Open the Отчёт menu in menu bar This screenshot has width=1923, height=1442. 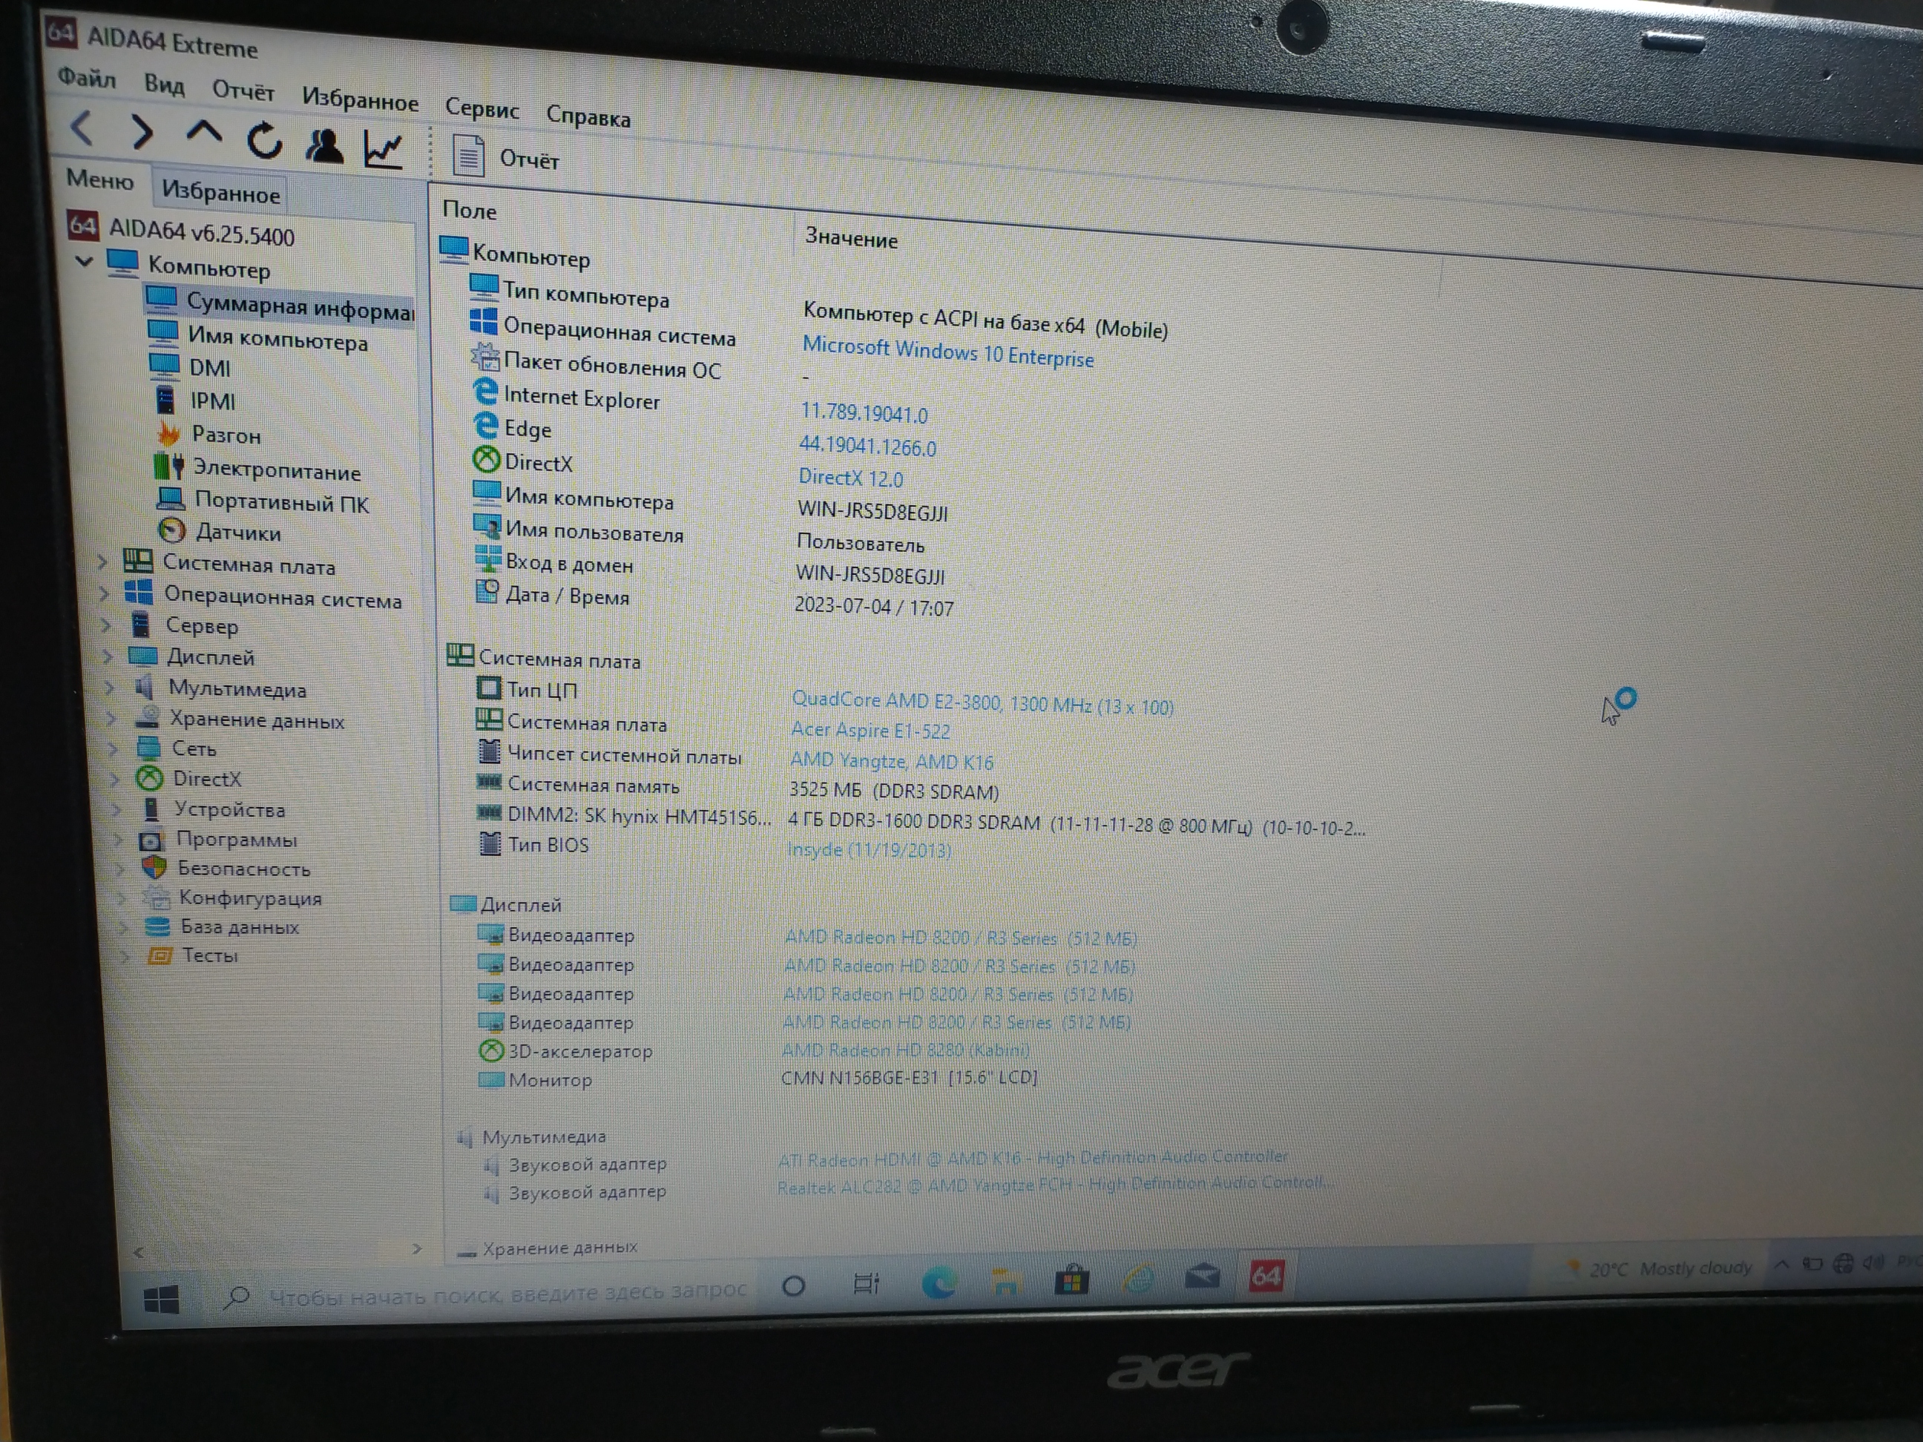(243, 90)
